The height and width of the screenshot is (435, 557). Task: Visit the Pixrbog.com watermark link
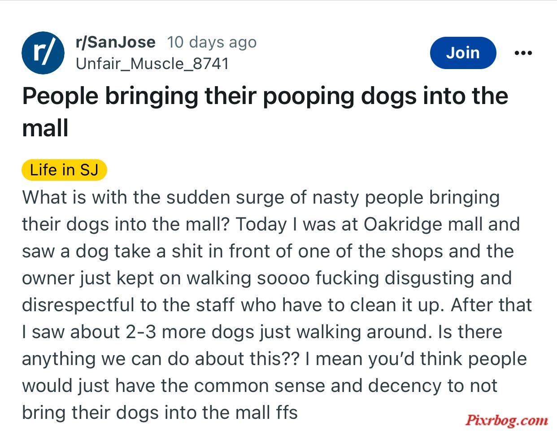(506, 420)
